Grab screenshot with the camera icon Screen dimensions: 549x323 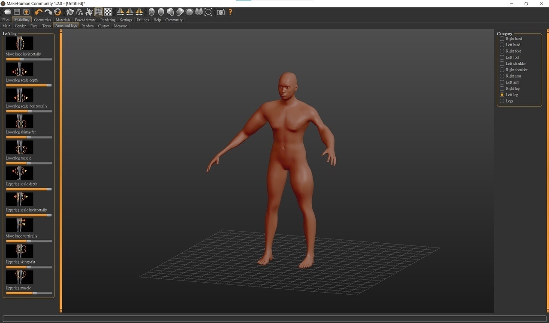(220, 12)
